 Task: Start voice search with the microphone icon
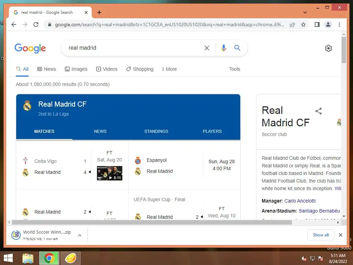[x=223, y=48]
